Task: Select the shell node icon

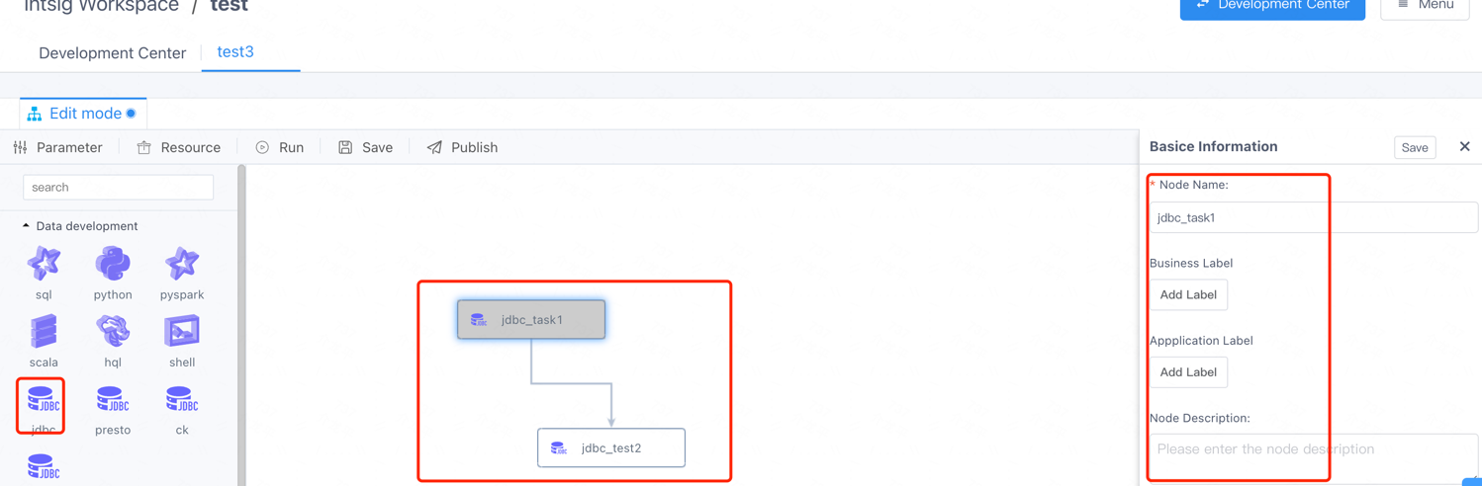Action: 182,332
